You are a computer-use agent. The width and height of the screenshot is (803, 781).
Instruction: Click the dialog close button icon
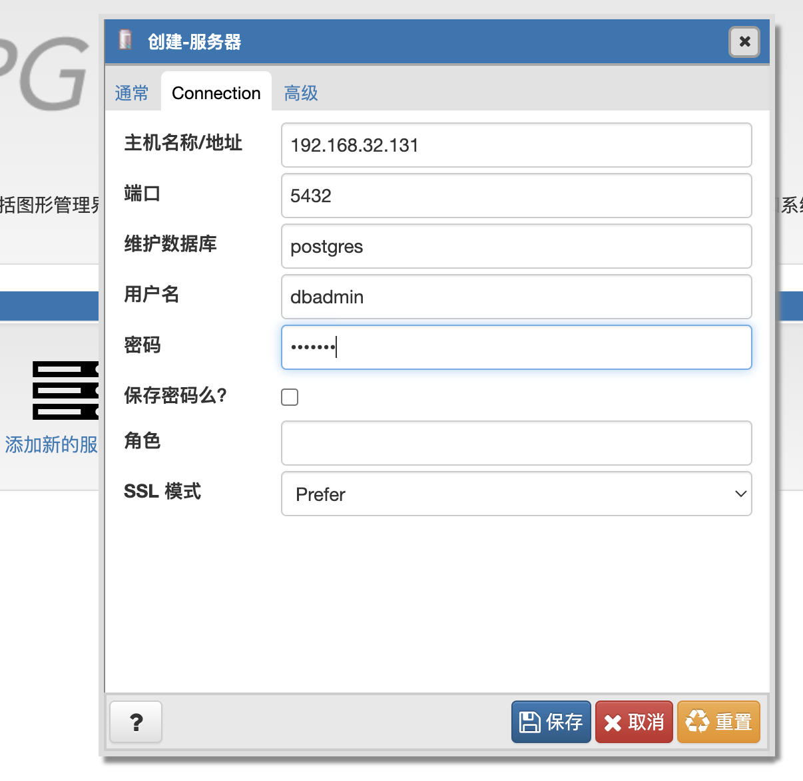(x=744, y=42)
